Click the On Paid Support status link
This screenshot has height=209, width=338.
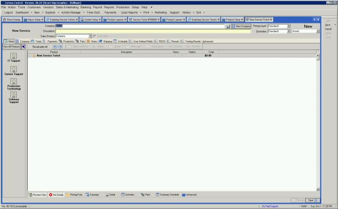click(x=270, y=206)
